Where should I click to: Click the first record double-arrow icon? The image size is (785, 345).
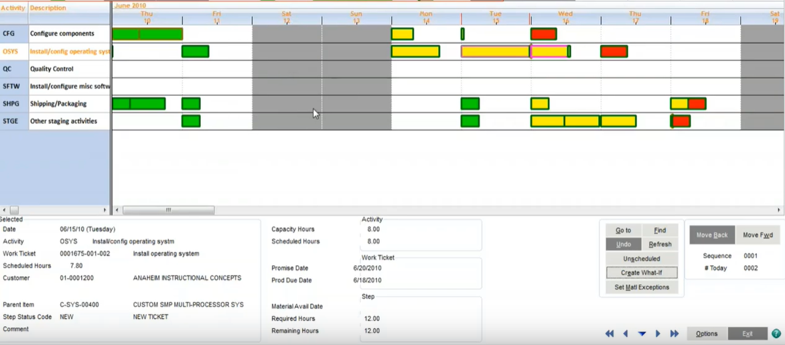(x=610, y=334)
